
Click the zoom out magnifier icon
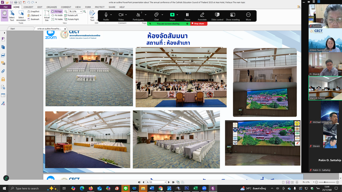coord(66,11)
